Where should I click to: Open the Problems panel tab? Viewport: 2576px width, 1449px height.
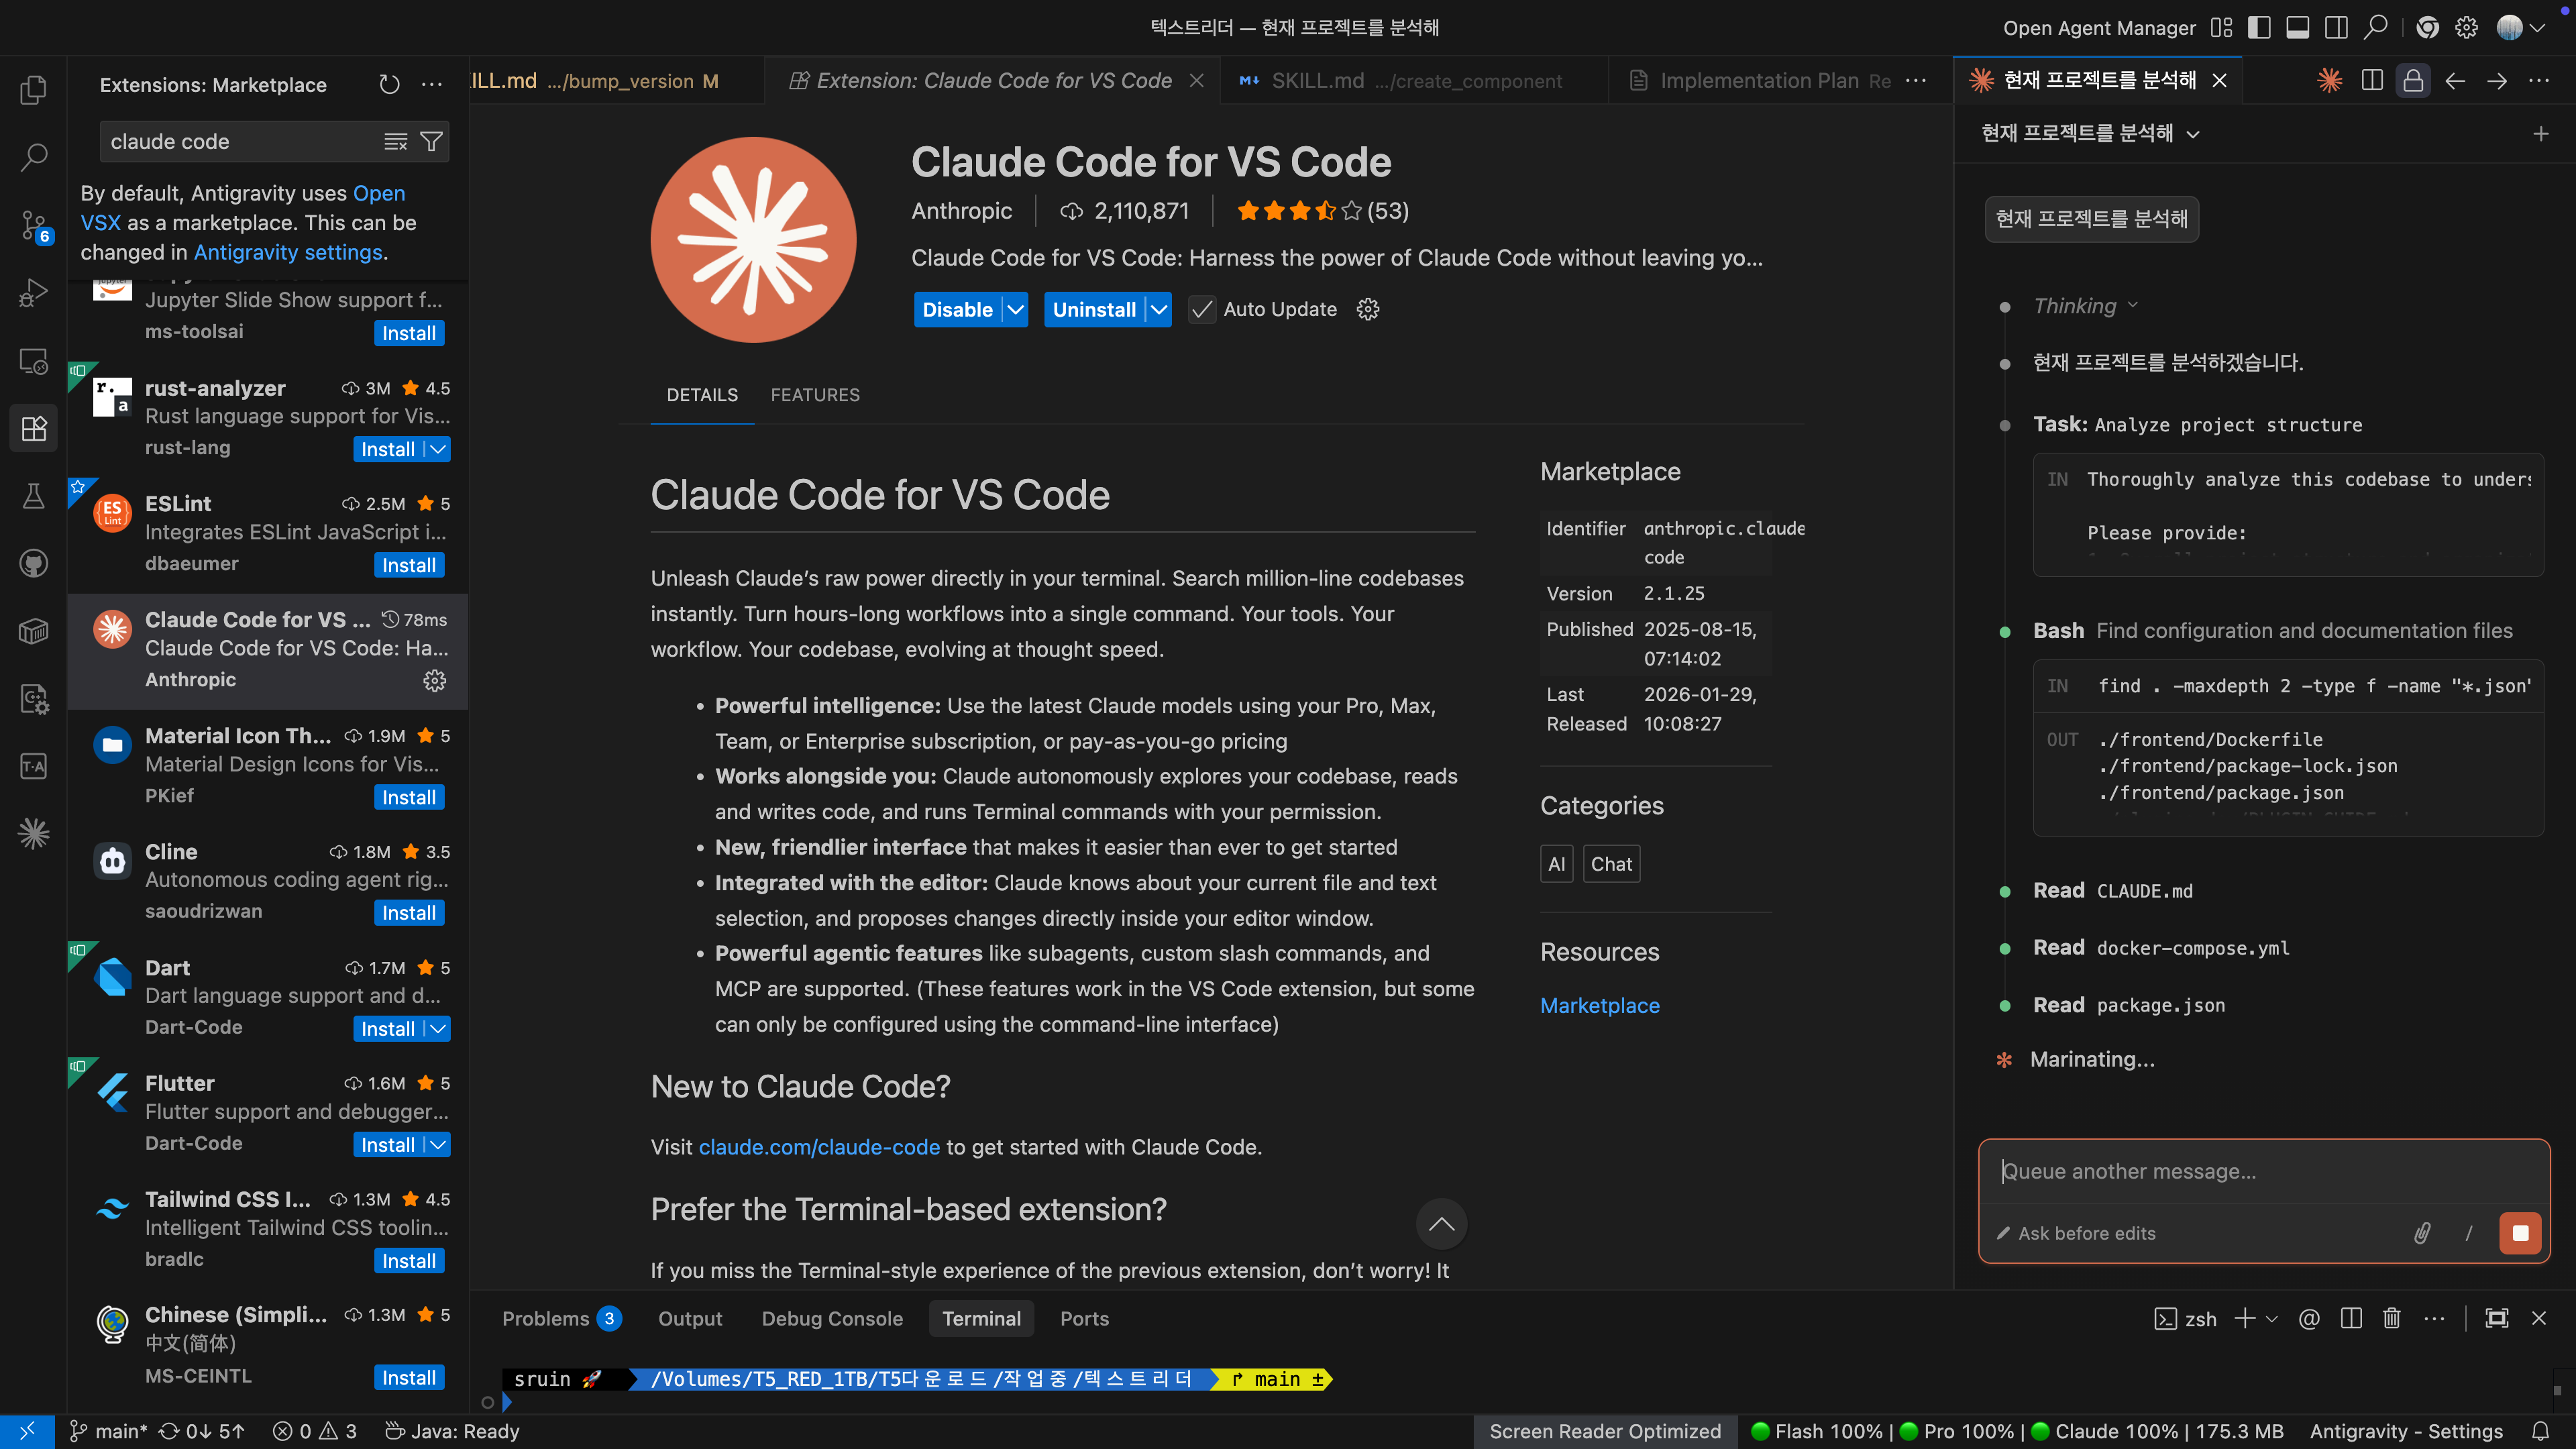tap(546, 1319)
